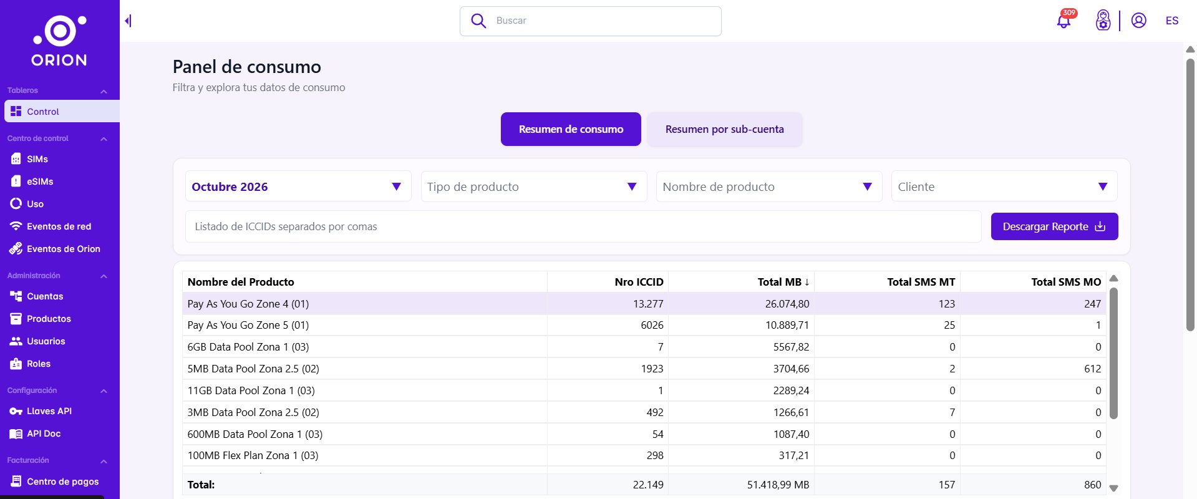Collapse the Facturación section chevron

coord(104,462)
